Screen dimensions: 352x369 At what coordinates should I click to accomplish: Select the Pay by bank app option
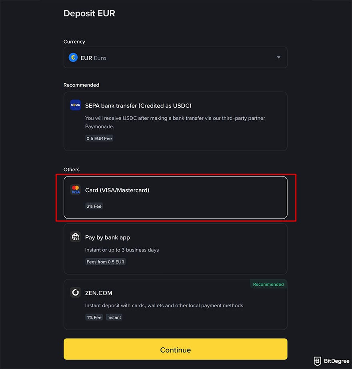pos(176,249)
